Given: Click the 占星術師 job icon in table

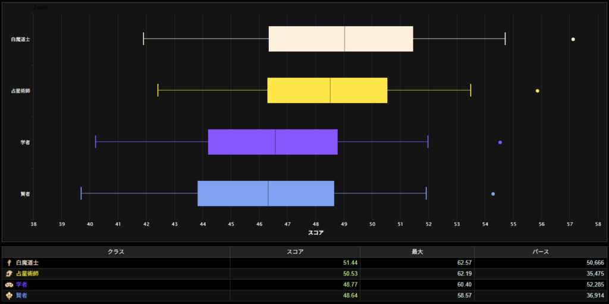Looking at the screenshot, I should pos(9,274).
